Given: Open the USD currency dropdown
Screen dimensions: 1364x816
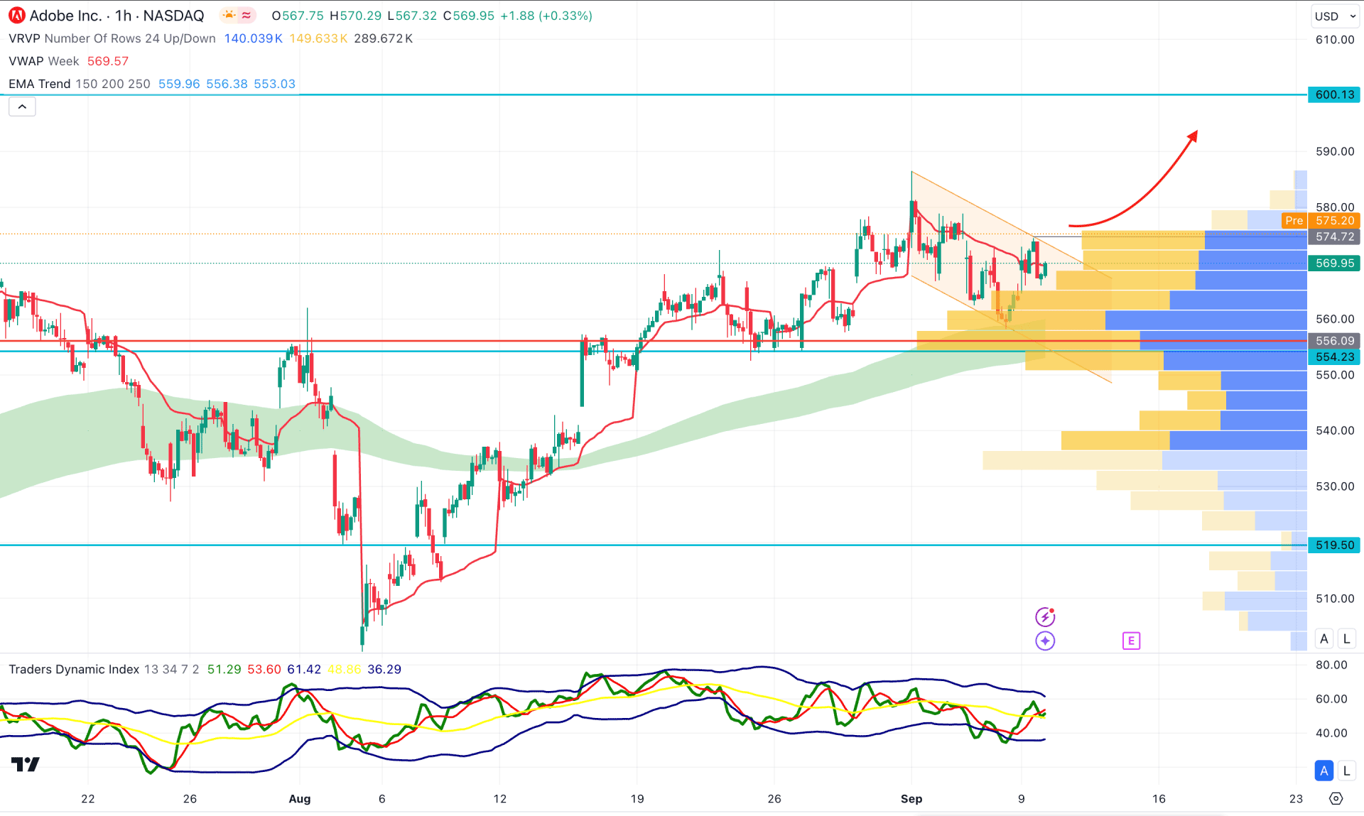Looking at the screenshot, I should click(x=1335, y=16).
